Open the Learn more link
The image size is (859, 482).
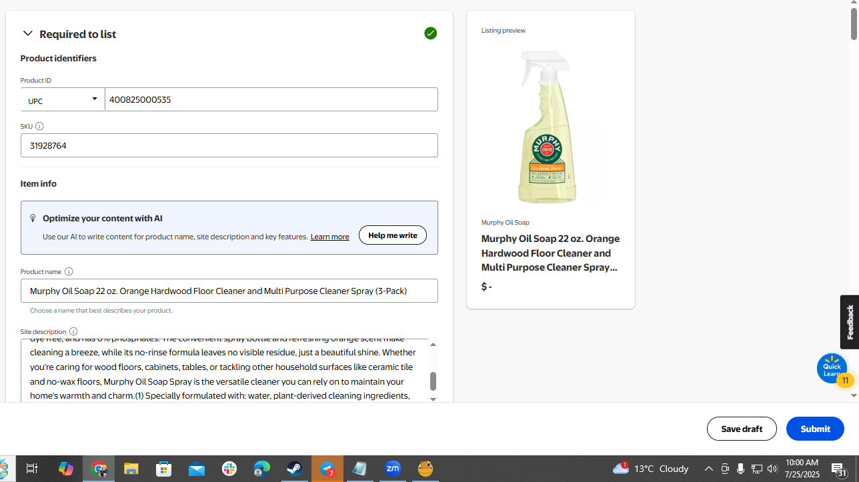tap(329, 237)
